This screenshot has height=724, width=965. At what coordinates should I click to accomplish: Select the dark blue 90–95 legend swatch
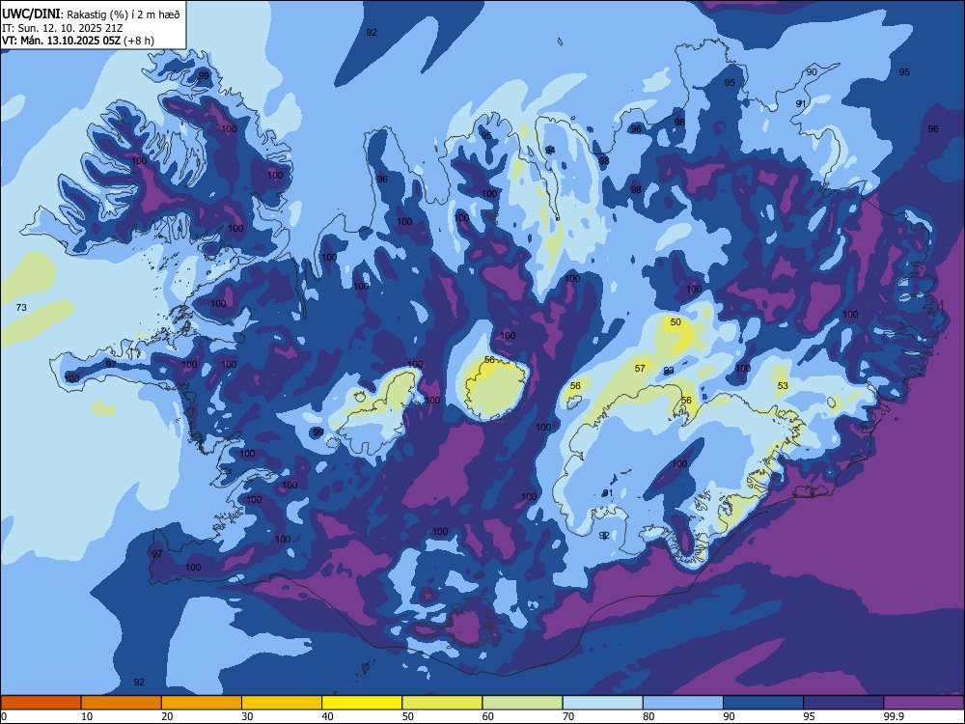click(x=763, y=703)
